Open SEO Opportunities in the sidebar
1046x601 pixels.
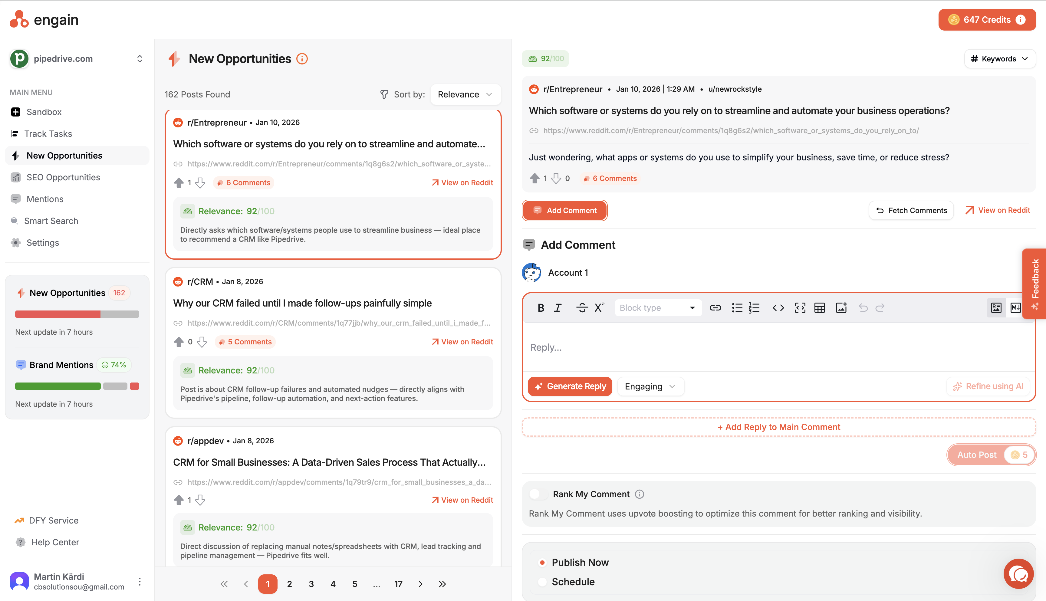click(63, 177)
